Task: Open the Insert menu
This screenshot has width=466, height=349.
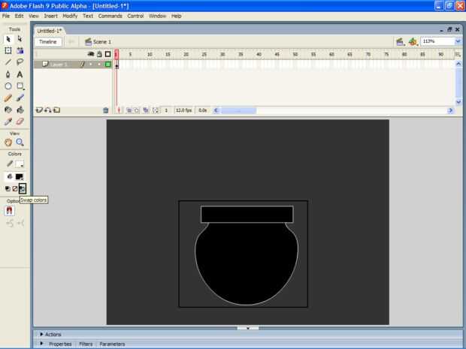Action: pos(51,16)
